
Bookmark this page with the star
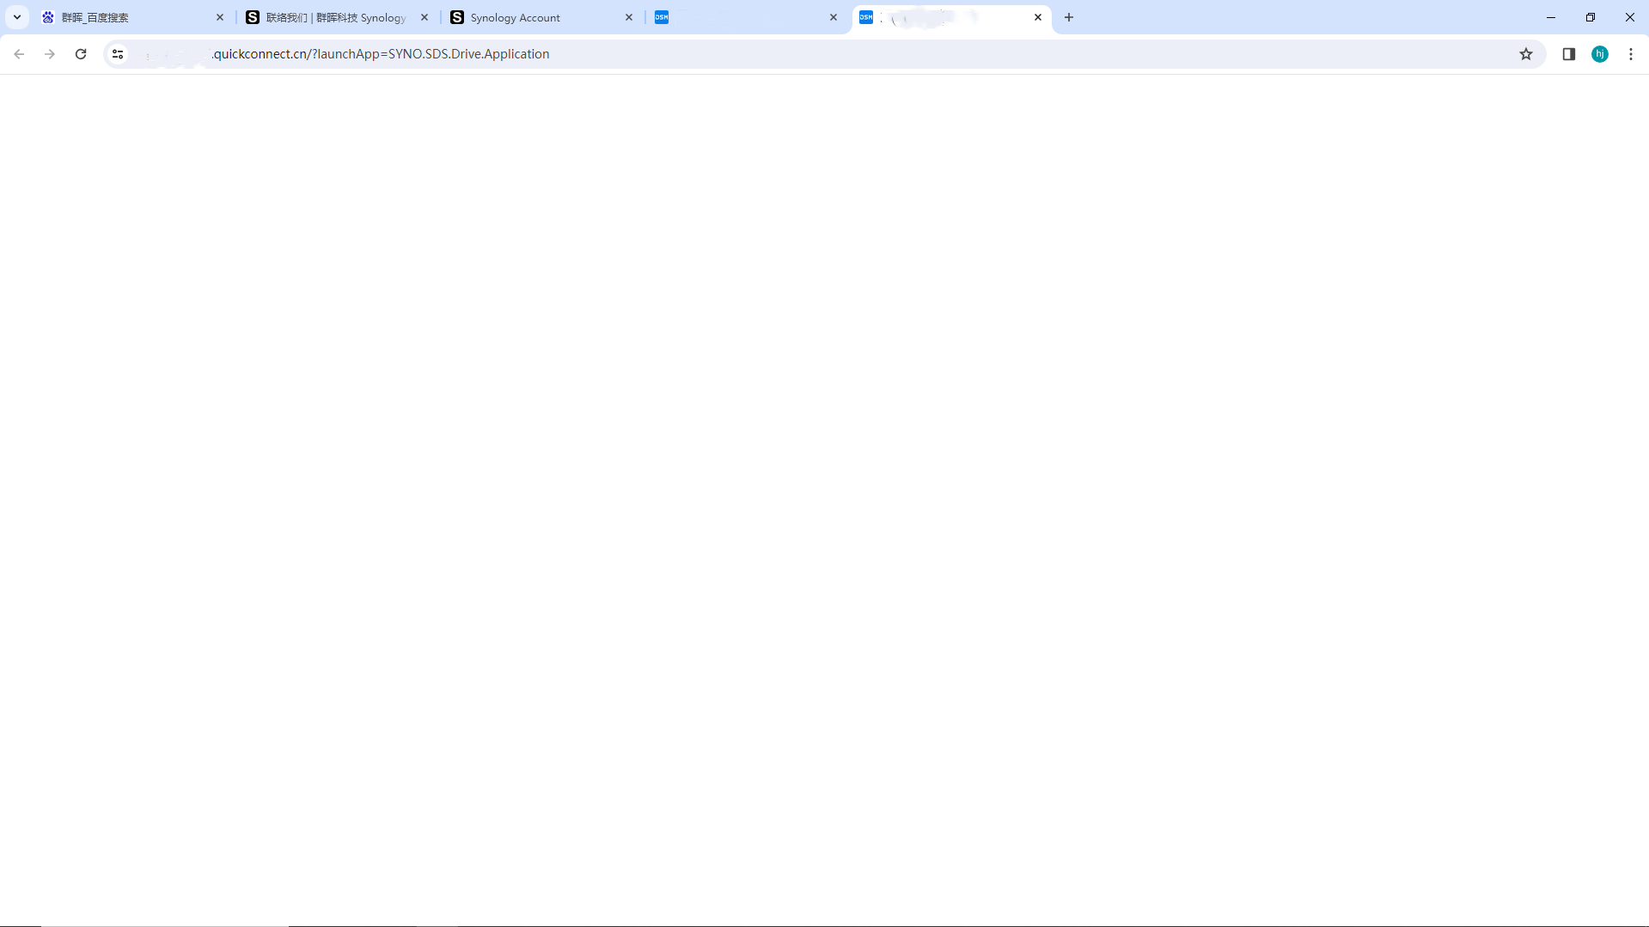(x=1526, y=54)
